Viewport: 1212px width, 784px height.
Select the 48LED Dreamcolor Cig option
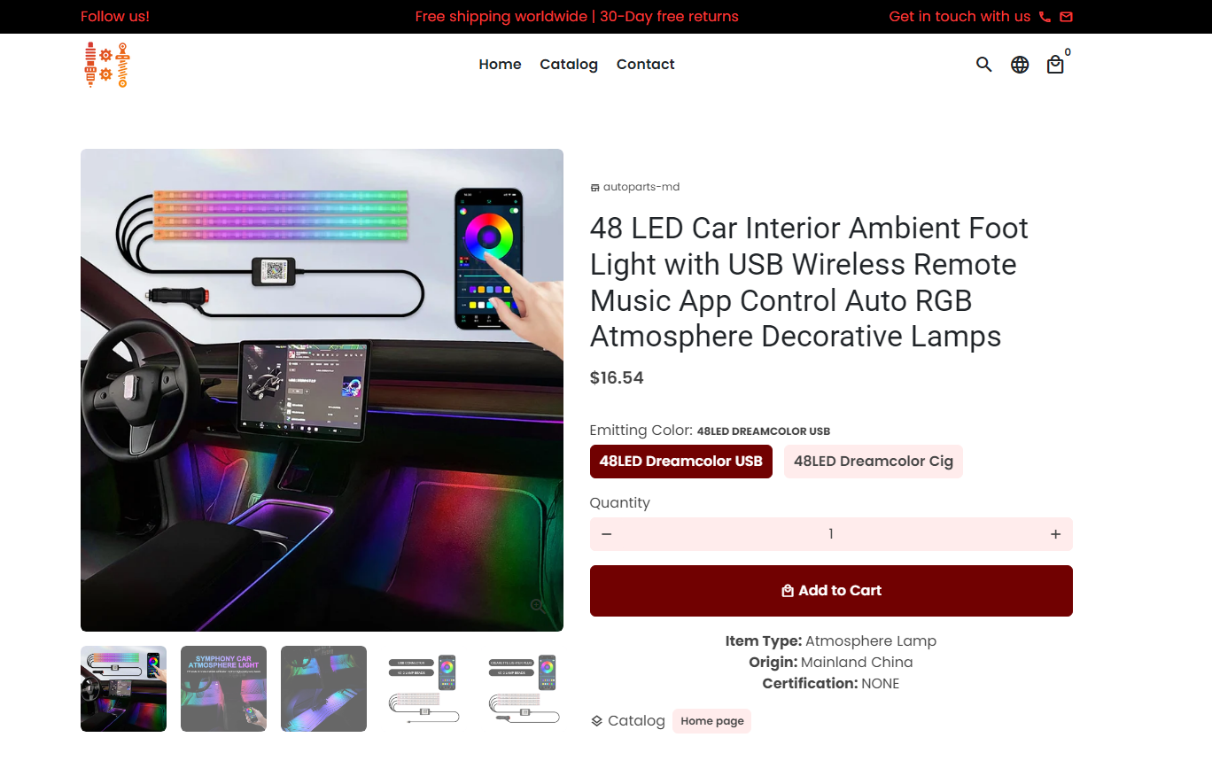pyautogui.click(x=874, y=462)
